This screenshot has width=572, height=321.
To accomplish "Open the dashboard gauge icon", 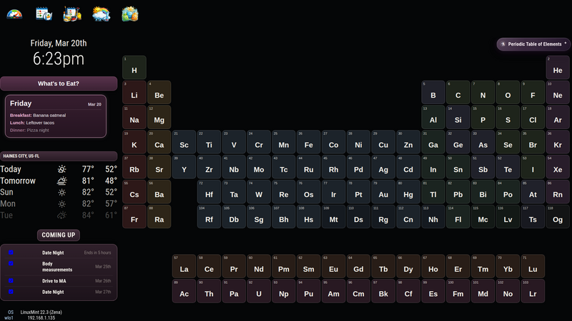I will coord(14,14).
